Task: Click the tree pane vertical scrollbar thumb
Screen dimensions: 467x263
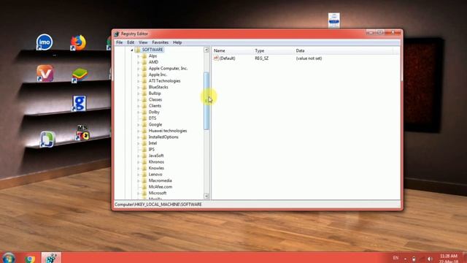Action: (206, 101)
